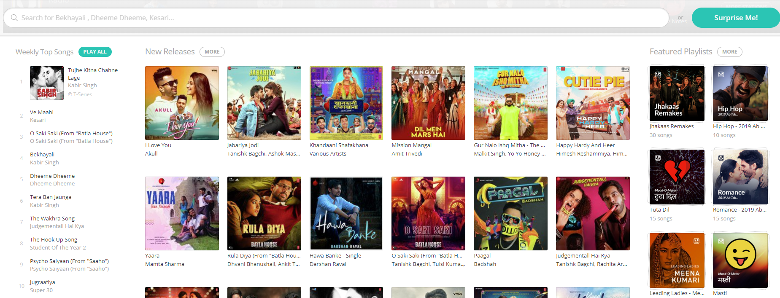Screen dimensions: 780x298
Task: Click Paagal title link
Action: pyautogui.click(x=482, y=255)
